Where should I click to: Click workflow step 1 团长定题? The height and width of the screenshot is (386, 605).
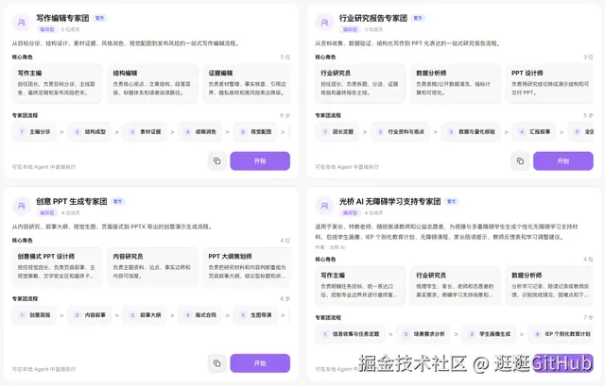337,132
